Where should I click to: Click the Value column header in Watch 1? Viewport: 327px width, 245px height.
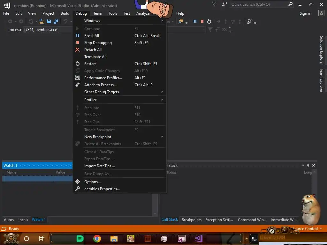[60, 172]
